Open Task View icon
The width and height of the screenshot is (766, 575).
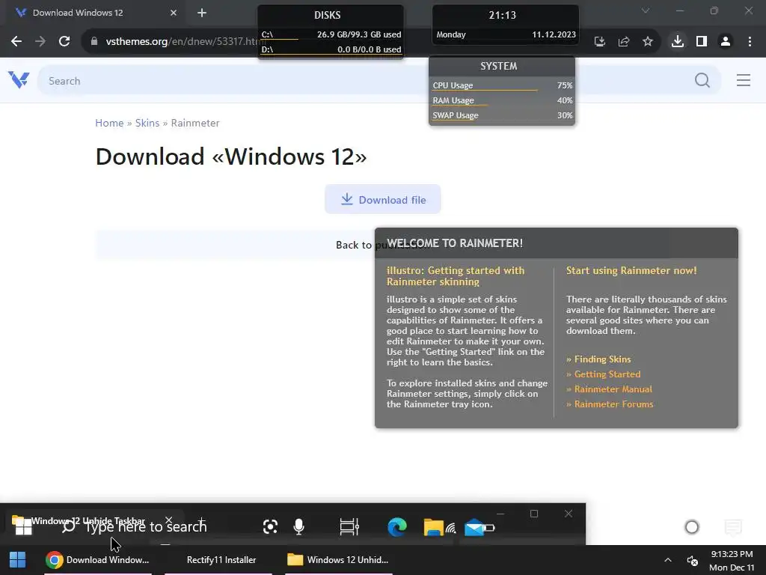(349, 526)
